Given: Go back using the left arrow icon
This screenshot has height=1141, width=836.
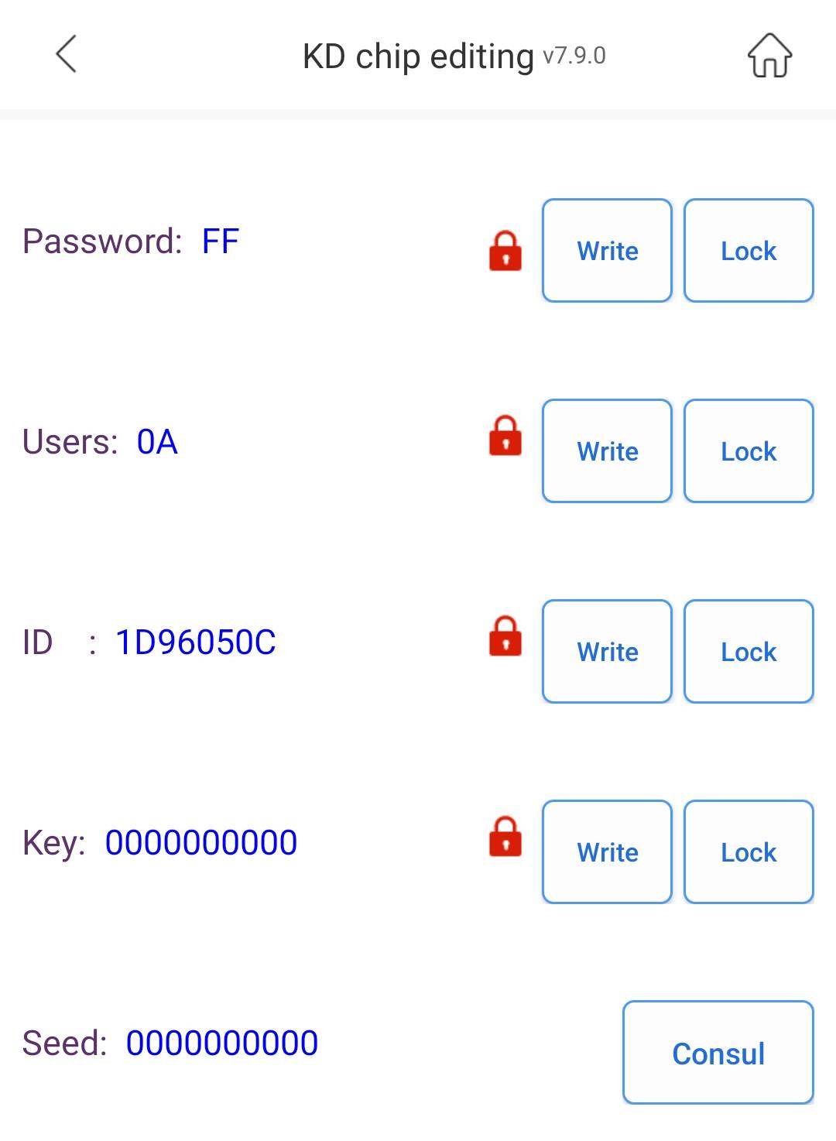Looking at the screenshot, I should click(x=67, y=54).
